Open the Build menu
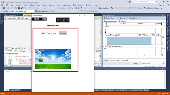The height and width of the screenshot is (95, 170). tap(25, 5)
